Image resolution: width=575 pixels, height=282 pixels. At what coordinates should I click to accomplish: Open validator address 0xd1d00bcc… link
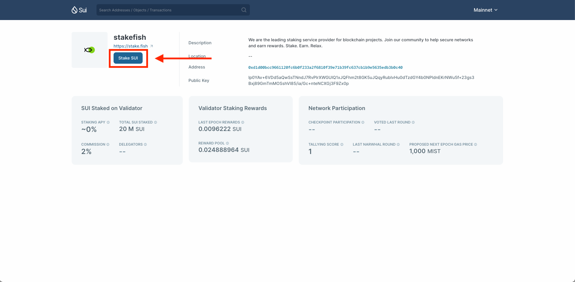click(325, 68)
